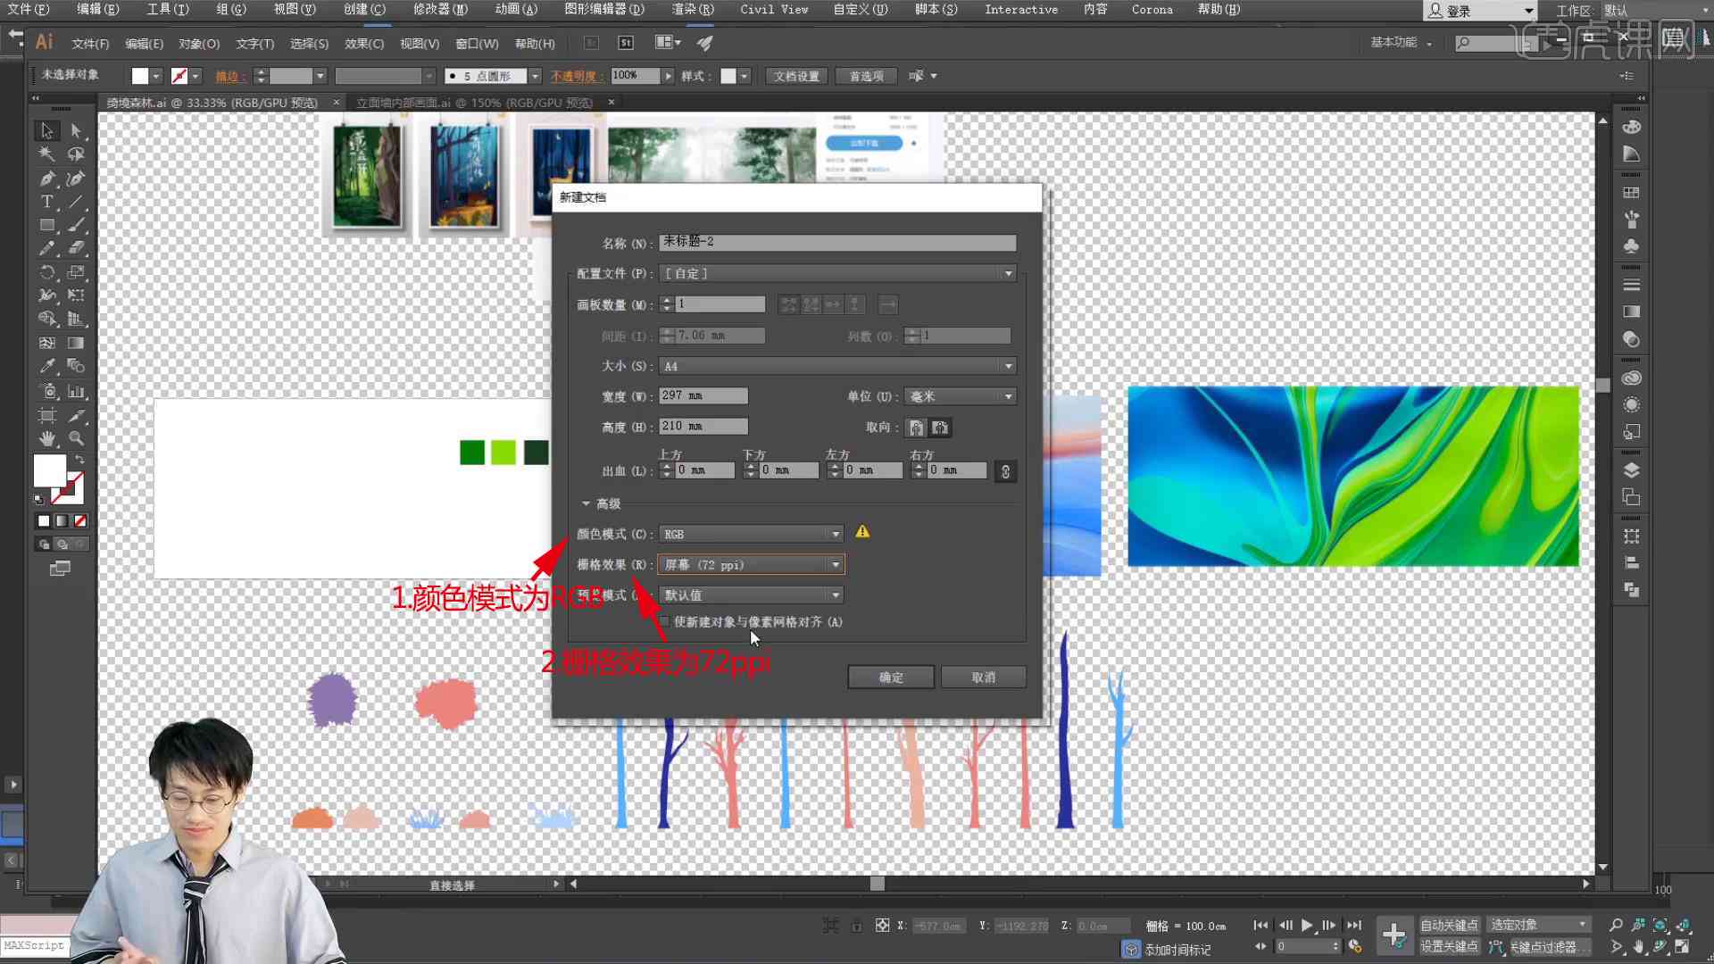The image size is (1714, 964).
Task: Click the Layers panel icon
Action: pos(1631,470)
